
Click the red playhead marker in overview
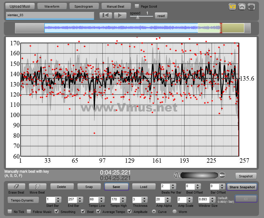click(x=221, y=28)
